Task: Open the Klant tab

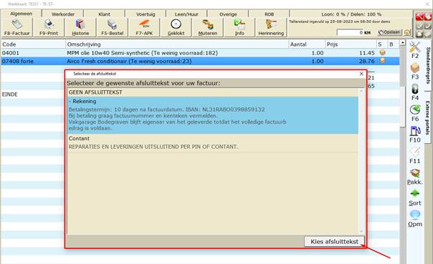Action: point(104,14)
